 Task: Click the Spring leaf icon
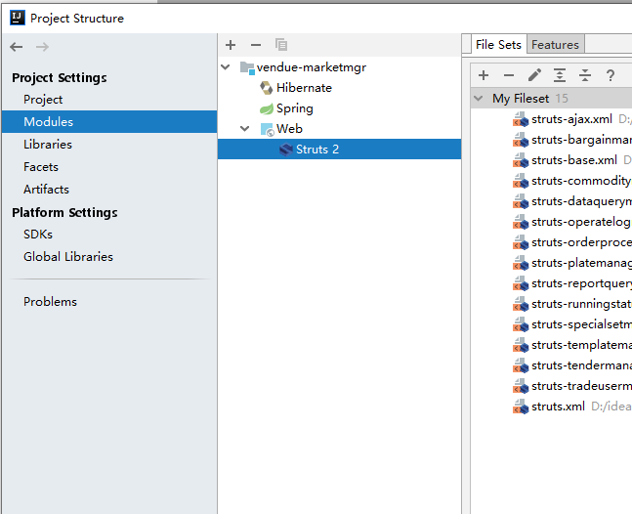click(x=266, y=108)
